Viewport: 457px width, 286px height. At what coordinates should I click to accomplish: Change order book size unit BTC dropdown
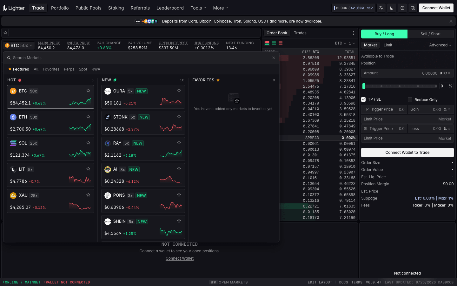pos(341,43)
